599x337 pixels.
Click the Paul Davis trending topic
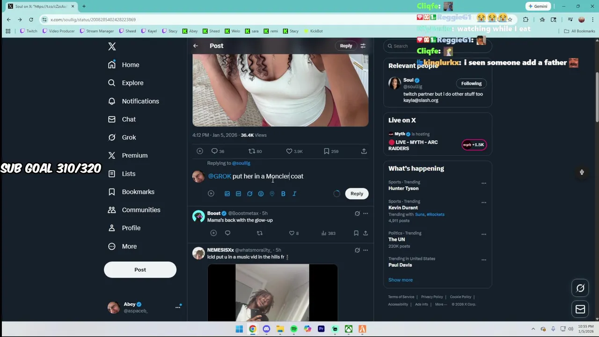pos(400,265)
